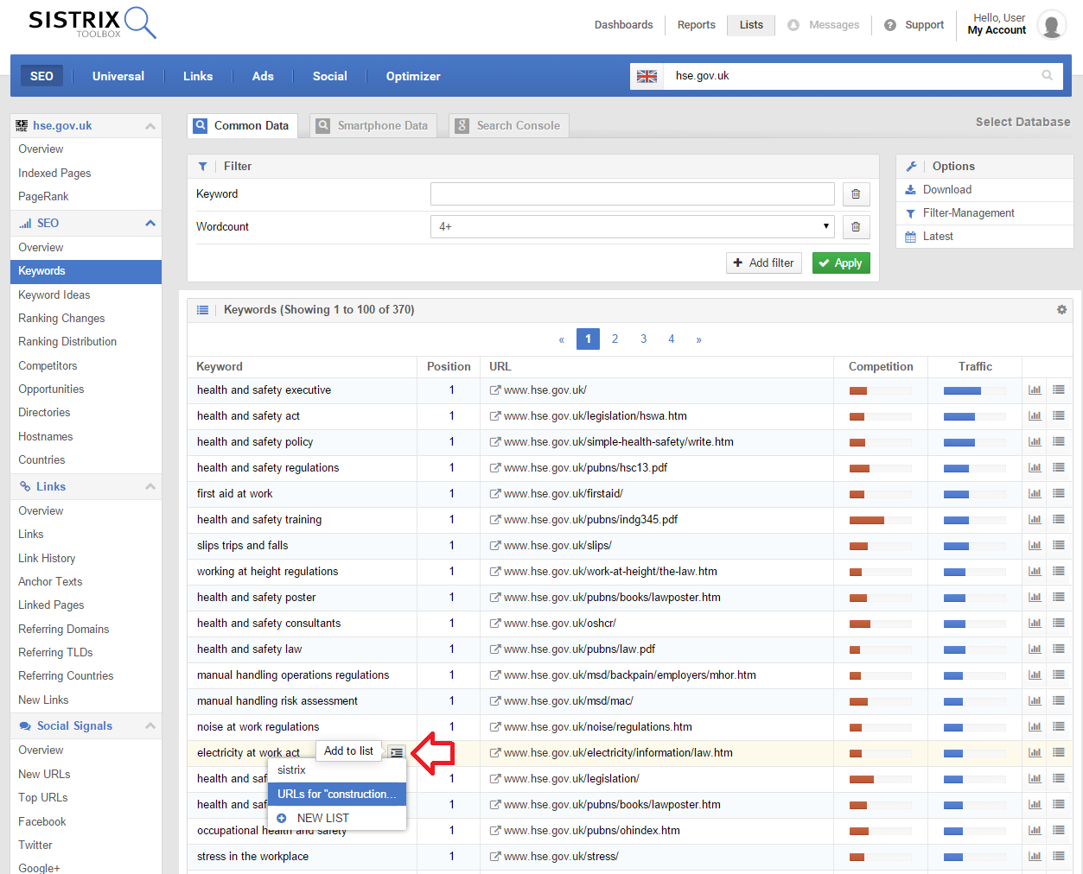Collapse the Links sidebar section
Screen dimensions: 1083x874
tap(150, 487)
